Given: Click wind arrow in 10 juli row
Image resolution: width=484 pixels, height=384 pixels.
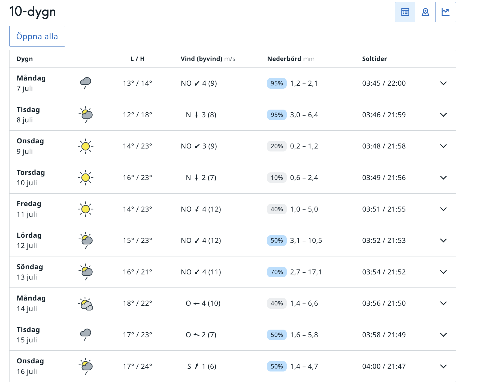Looking at the screenshot, I should (x=196, y=178).
